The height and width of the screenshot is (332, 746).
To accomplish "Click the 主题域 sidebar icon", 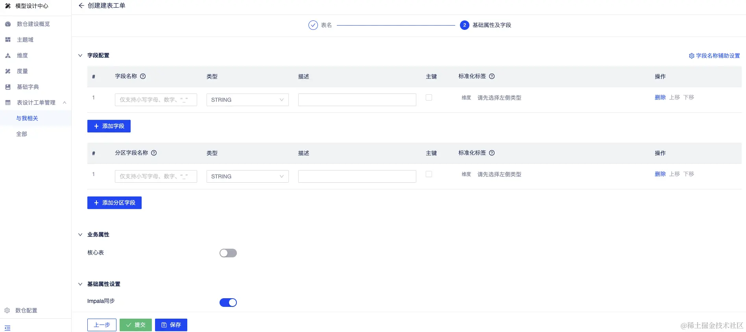I will coord(8,40).
